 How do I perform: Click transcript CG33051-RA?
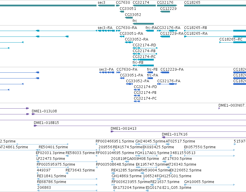pyautogui.click(x=122, y=36)
